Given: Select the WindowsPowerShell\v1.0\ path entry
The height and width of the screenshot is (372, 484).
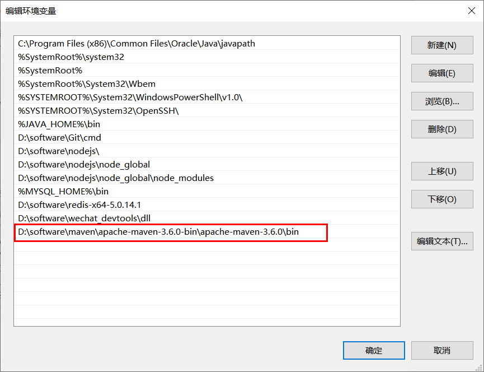Looking at the screenshot, I should click(x=207, y=97).
